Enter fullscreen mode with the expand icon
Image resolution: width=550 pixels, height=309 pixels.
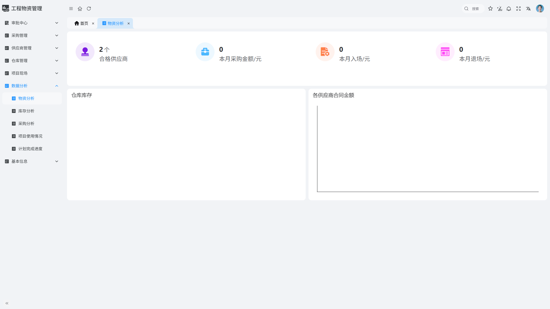click(518, 9)
